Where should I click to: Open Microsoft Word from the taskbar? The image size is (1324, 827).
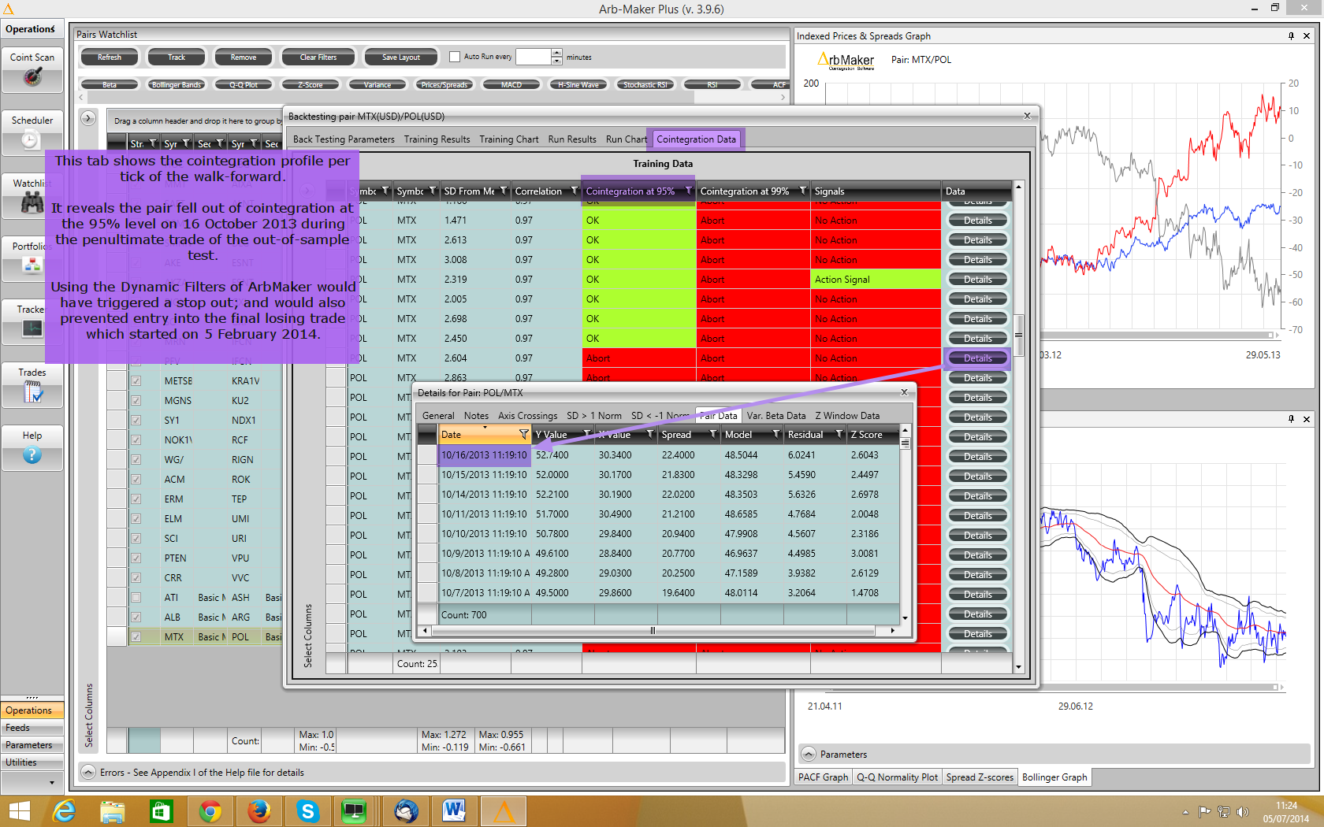455,810
